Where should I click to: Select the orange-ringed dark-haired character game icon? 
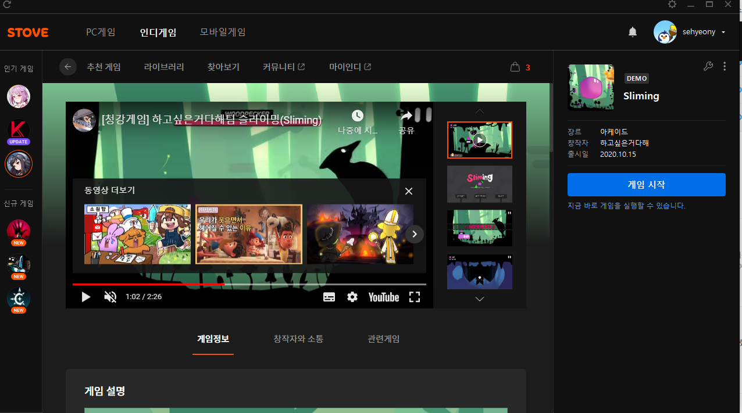(19, 164)
